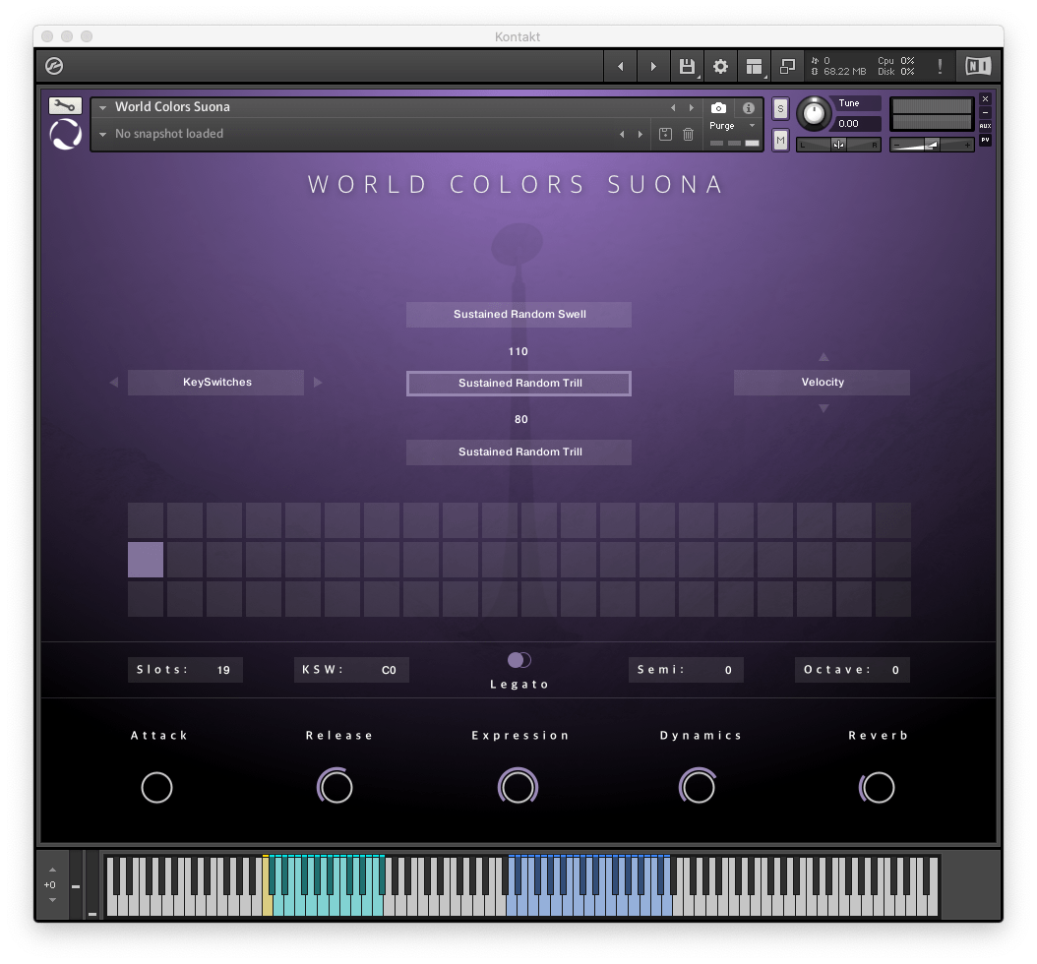Adjust the Tune knob
The width and height of the screenshot is (1037, 964).
coord(814,114)
